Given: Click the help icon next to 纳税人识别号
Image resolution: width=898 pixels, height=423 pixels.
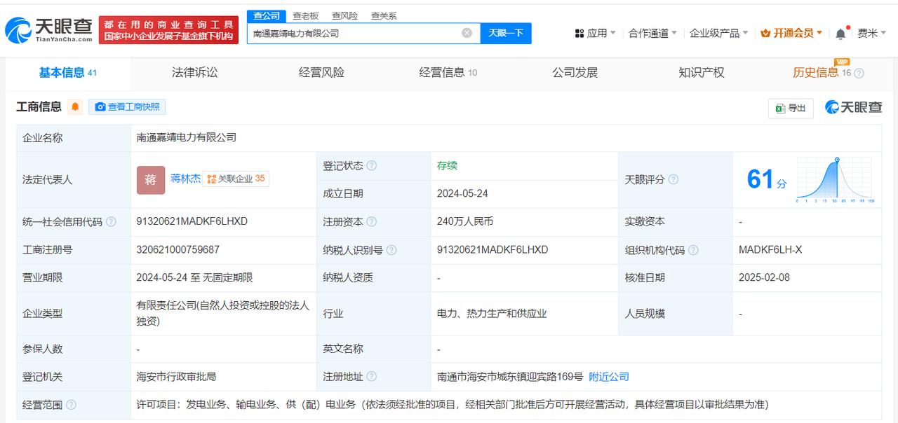Looking at the screenshot, I should tap(391, 250).
